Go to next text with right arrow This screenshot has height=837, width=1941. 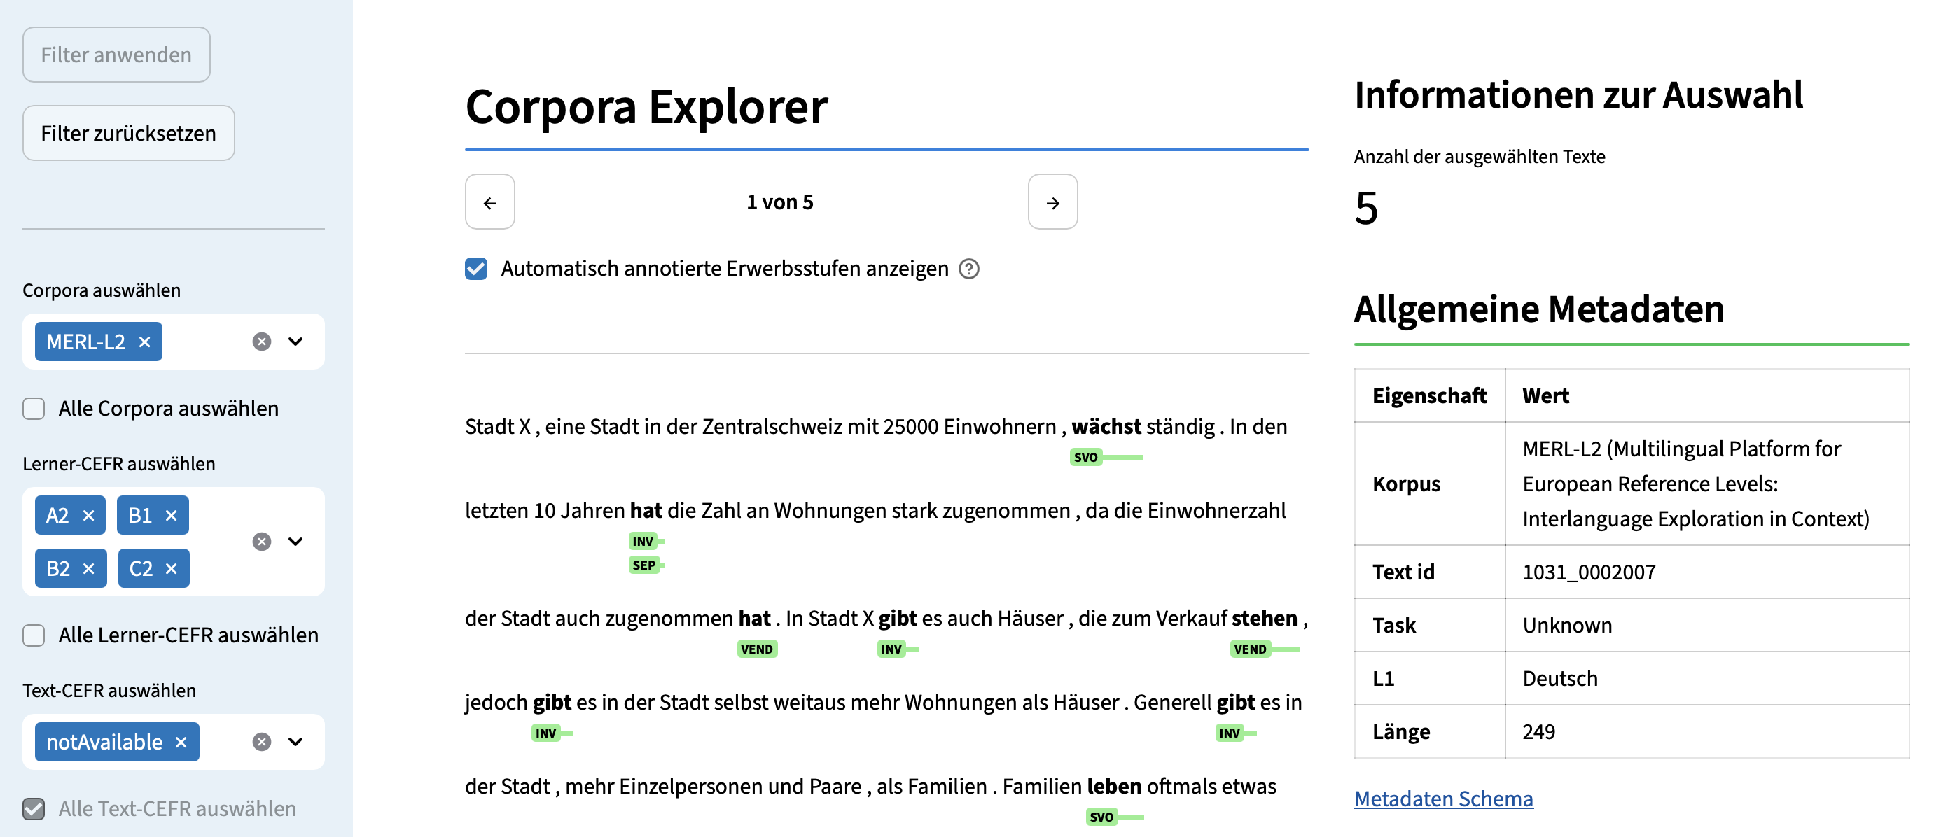[x=1052, y=202]
